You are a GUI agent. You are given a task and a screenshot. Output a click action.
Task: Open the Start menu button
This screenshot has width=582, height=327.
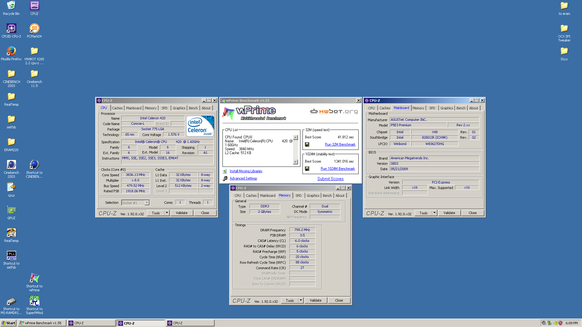tap(8, 323)
